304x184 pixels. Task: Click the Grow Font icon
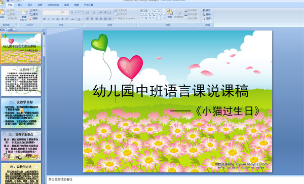(x=72, y=12)
